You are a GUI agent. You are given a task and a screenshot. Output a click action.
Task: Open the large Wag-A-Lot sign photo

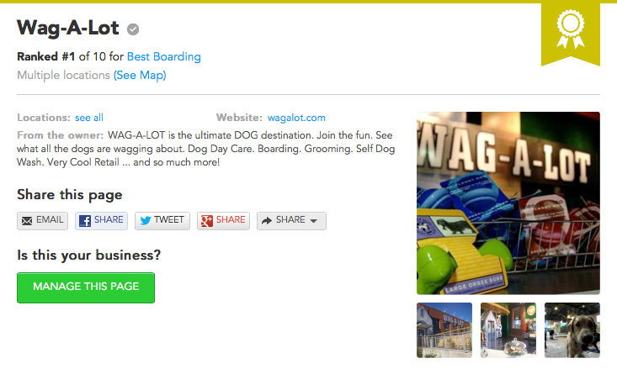[x=508, y=203]
